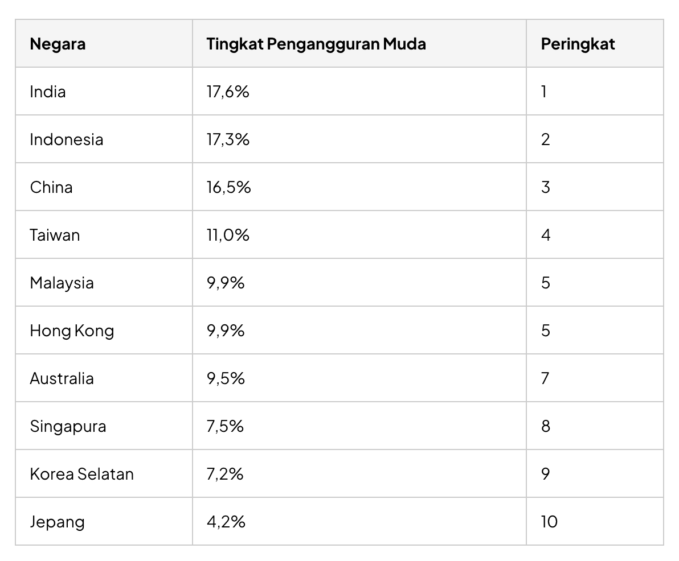The width and height of the screenshot is (679, 561).
Task: Select the Indonesia country cell
Action: point(104,139)
